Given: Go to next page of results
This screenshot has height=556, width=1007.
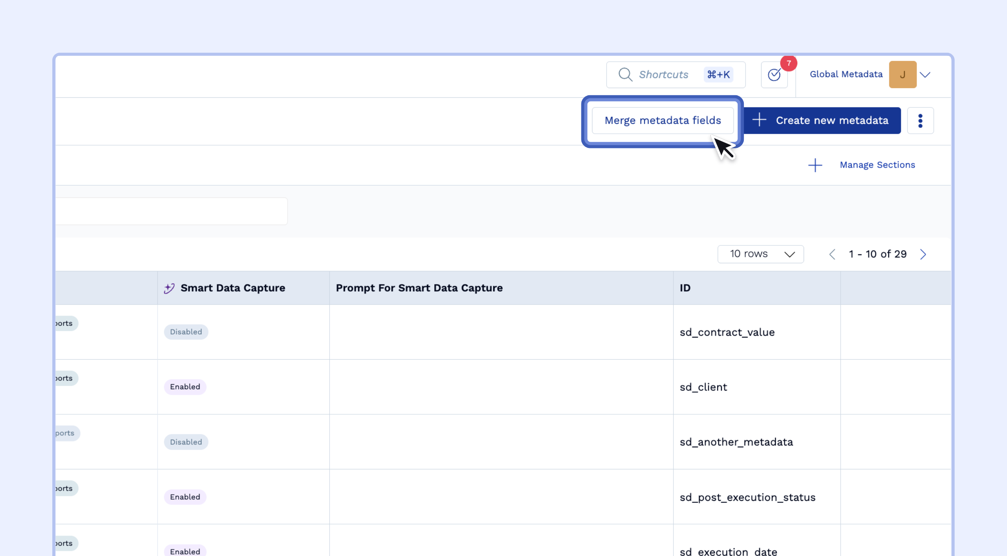Looking at the screenshot, I should tap(923, 254).
